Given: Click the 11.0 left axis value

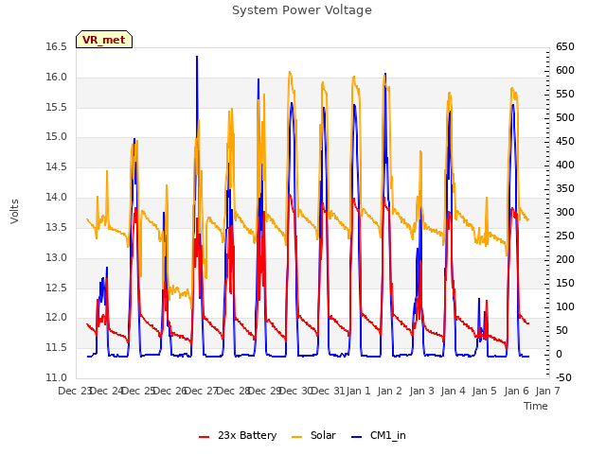Looking at the screenshot, I should pyautogui.click(x=57, y=377).
